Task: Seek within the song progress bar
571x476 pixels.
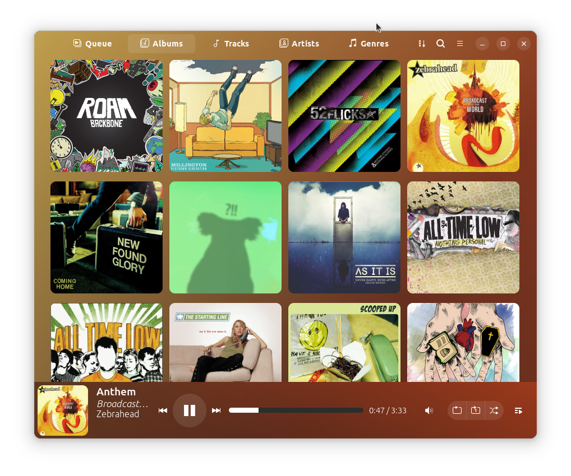Action: tap(296, 410)
